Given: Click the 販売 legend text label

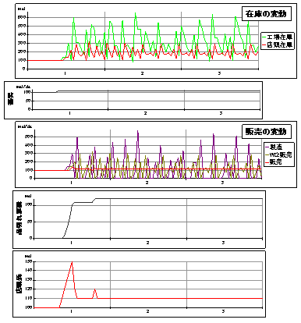Looking at the screenshot, I should click(x=275, y=162).
